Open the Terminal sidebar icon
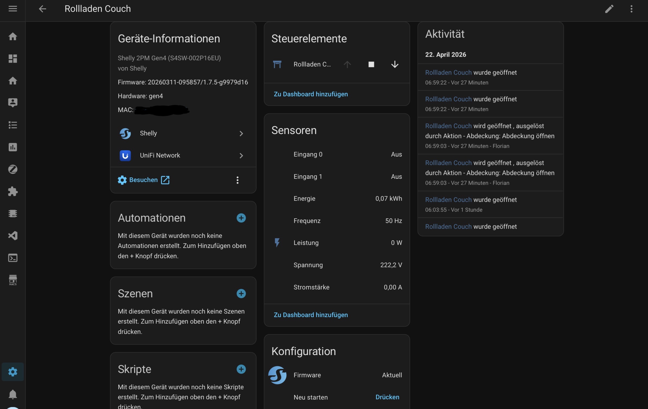648x409 pixels. pyautogui.click(x=13, y=258)
